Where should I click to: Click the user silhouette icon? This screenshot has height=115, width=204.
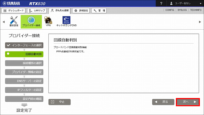[171, 4]
